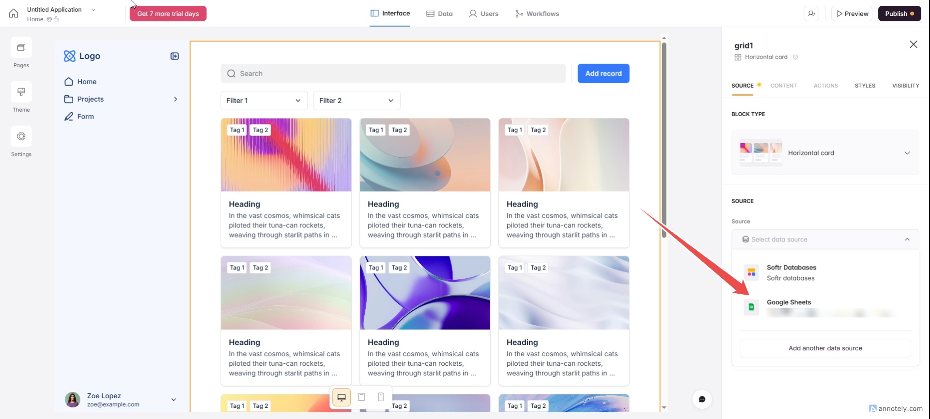Collapse the sidebar navigation with the toggle icon
The width and height of the screenshot is (930, 419).
click(175, 56)
